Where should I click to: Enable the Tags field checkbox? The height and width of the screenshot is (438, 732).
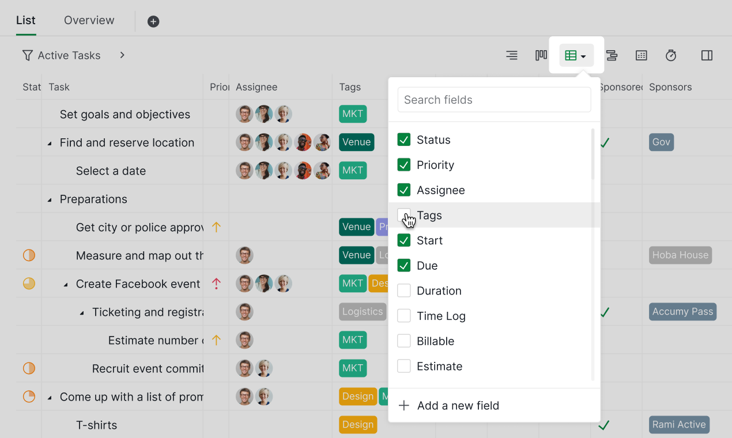point(404,215)
